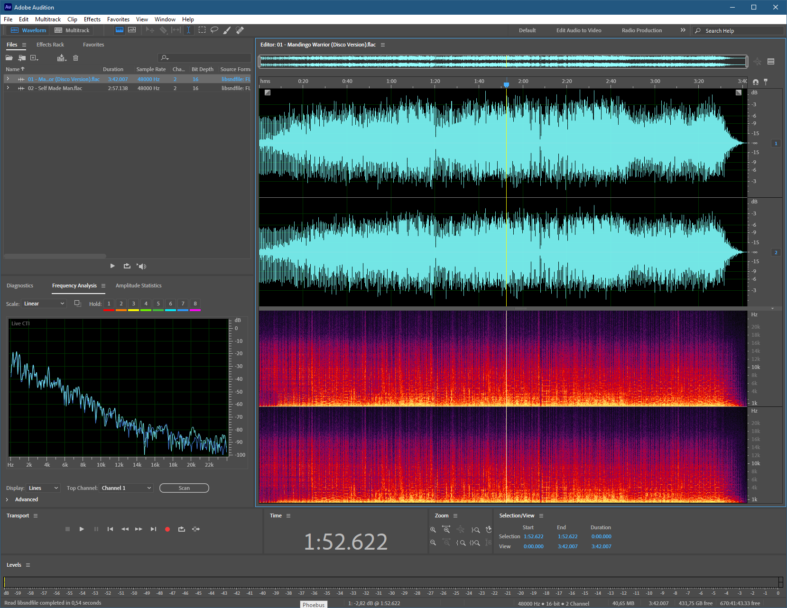Click the Selection Start time 1:52.622
The width and height of the screenshot is (787, 608).
(534, 536)
